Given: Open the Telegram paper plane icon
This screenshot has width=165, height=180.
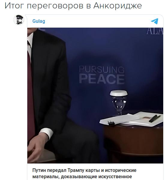Looking at the screenshot, I should tap(154, 21).
